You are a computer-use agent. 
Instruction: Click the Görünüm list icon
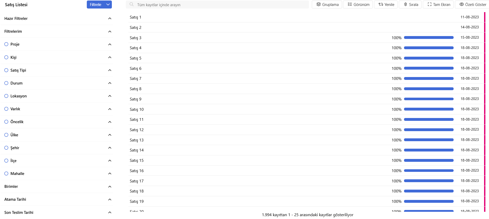coord(350,4)
